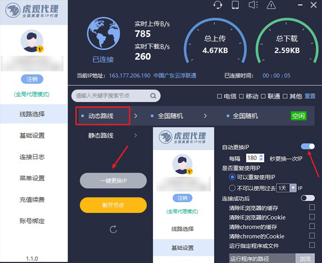Check the 清除IE浏览器的缓存 checkbox
Image resolution: width=322 pixels, height=263 pixels.
[312, 208]
